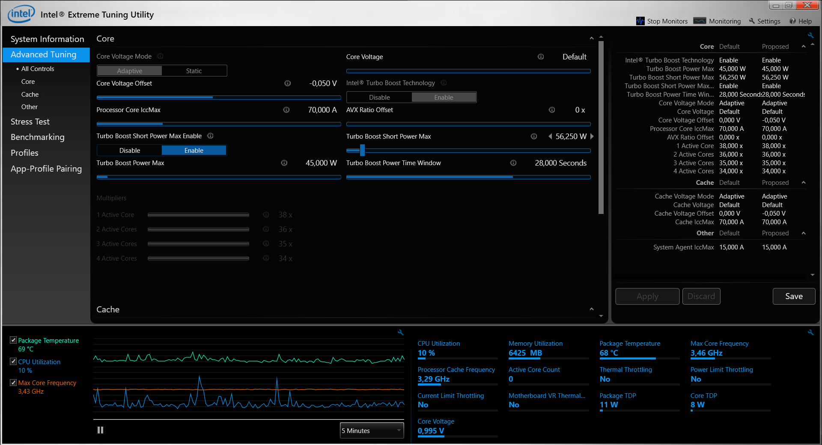This screenshot has width=822, height=445.
Task: Click scroll-down arrow of proposed settings list
Action: tap(813, 275)
